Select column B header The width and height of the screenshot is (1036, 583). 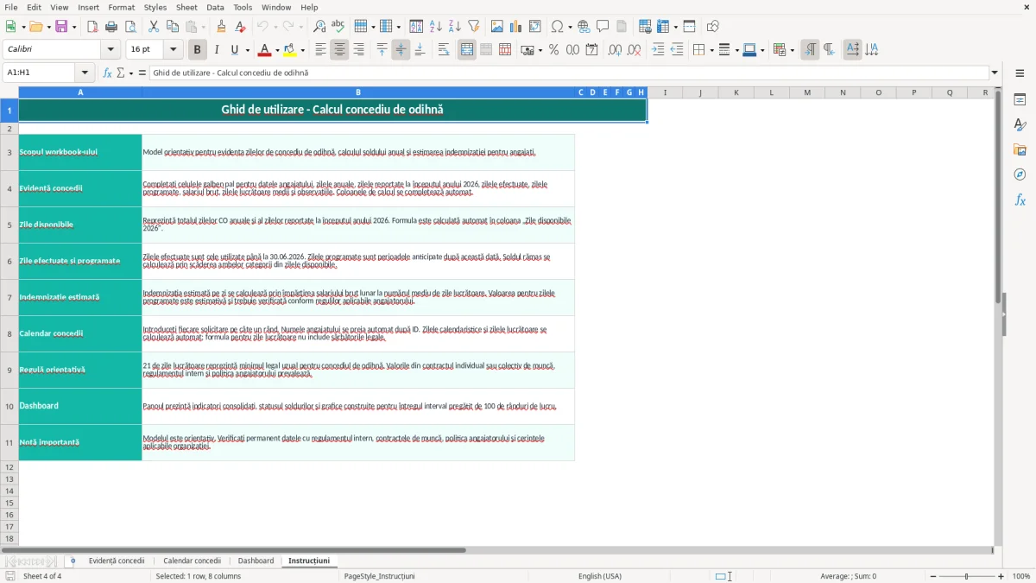[358, 92]
